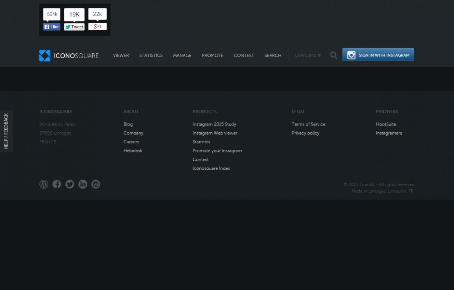Image resolution: width=454 pixels, height=290 pixels.
Task: Open the Helpdesk link
Action: tap(133, 150)
